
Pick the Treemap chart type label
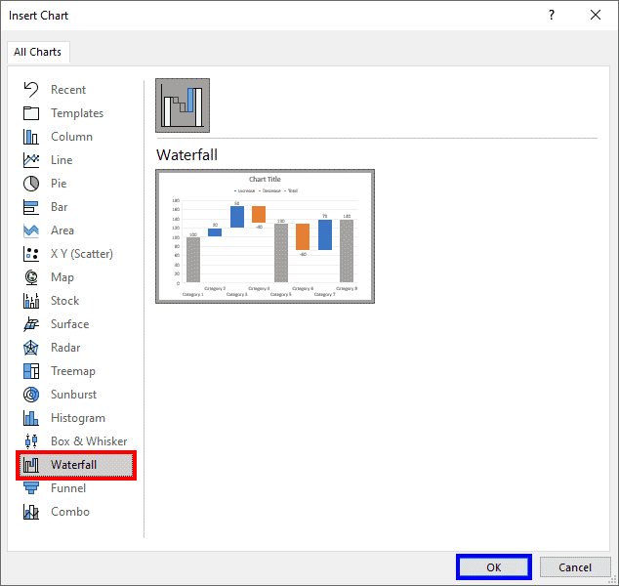[x=73, y=371]
